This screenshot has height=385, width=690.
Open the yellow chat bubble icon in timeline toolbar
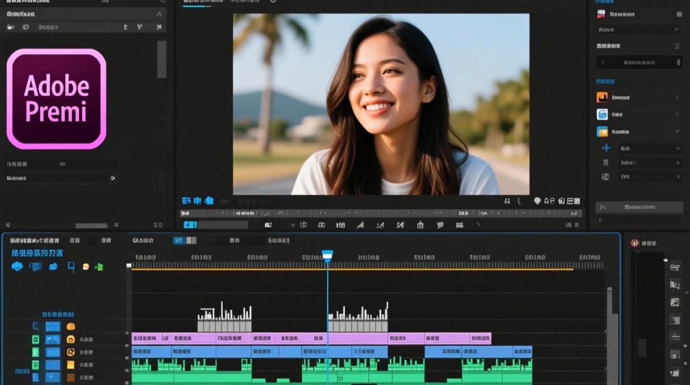[x=86, y=267]
